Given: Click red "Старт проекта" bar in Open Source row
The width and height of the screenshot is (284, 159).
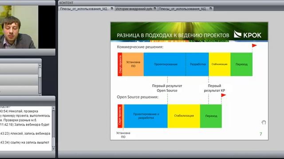Looking at the screenshot, I should 120,116.
